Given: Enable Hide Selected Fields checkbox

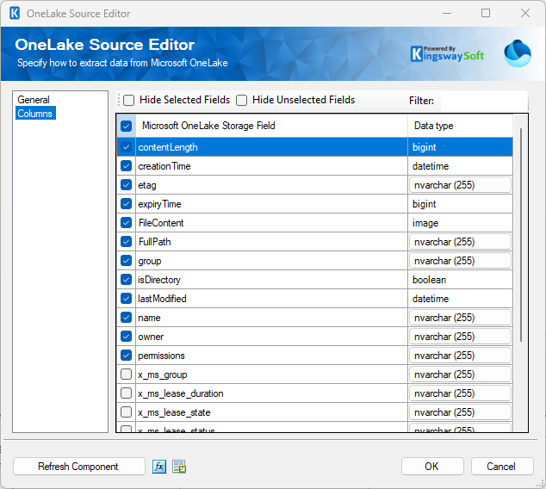Looking at the screenshot, I should tap(129, 100).
